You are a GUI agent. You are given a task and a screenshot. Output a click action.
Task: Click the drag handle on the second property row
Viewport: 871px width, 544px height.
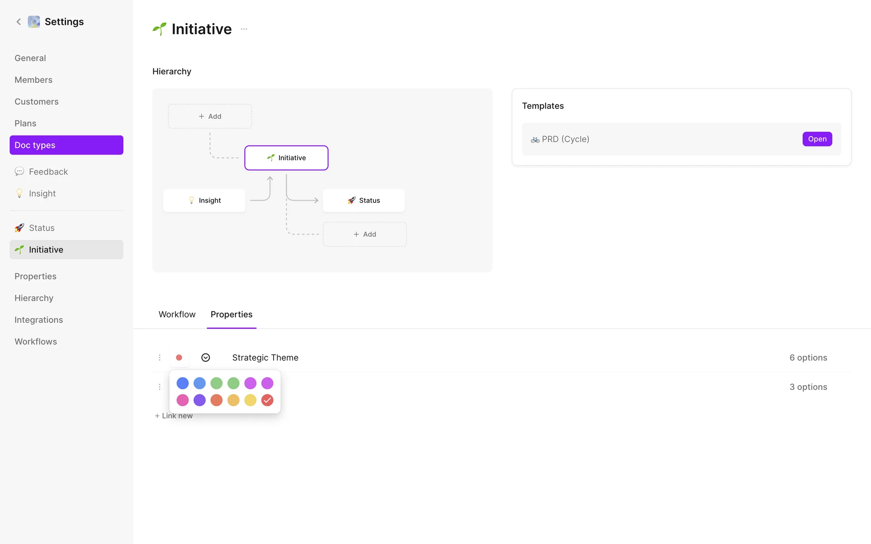click(160, 387)
